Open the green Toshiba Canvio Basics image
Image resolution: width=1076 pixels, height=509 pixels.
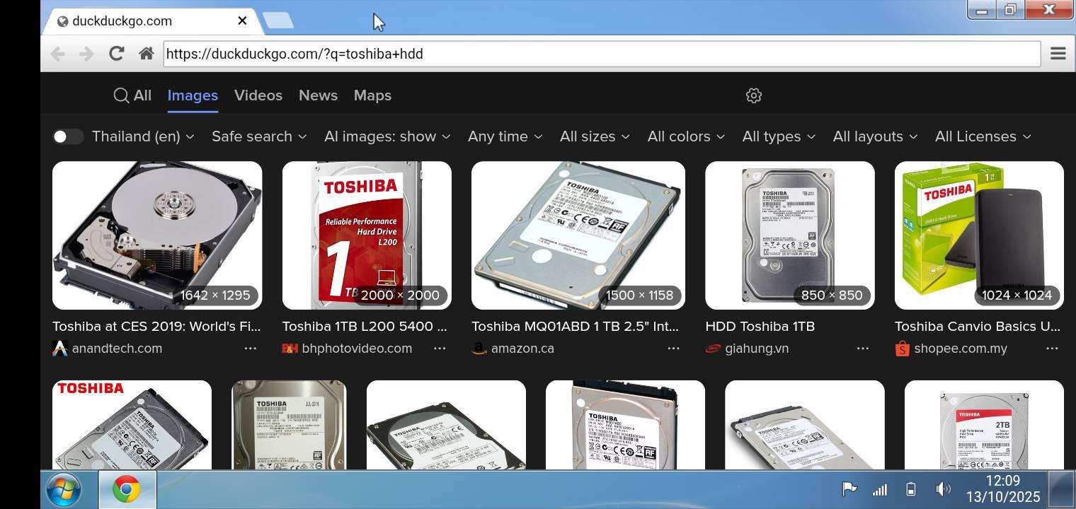click(979, 235)
